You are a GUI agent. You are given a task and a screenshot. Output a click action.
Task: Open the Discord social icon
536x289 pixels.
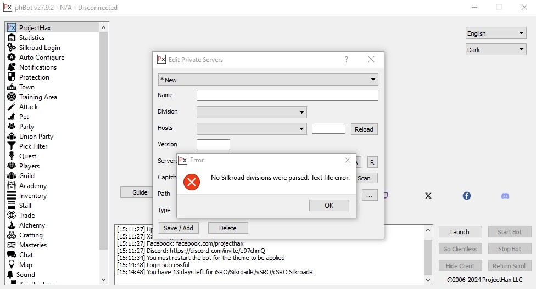click(505, 196)
